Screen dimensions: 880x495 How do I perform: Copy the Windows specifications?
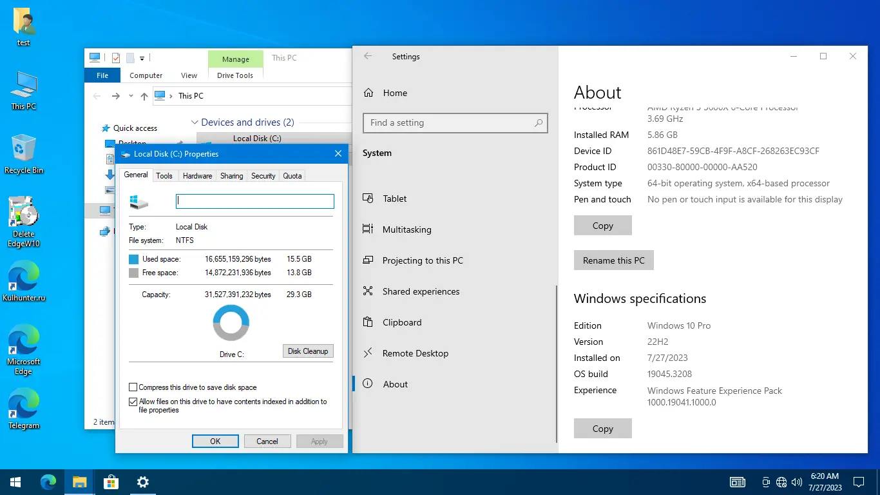[603, 429]
